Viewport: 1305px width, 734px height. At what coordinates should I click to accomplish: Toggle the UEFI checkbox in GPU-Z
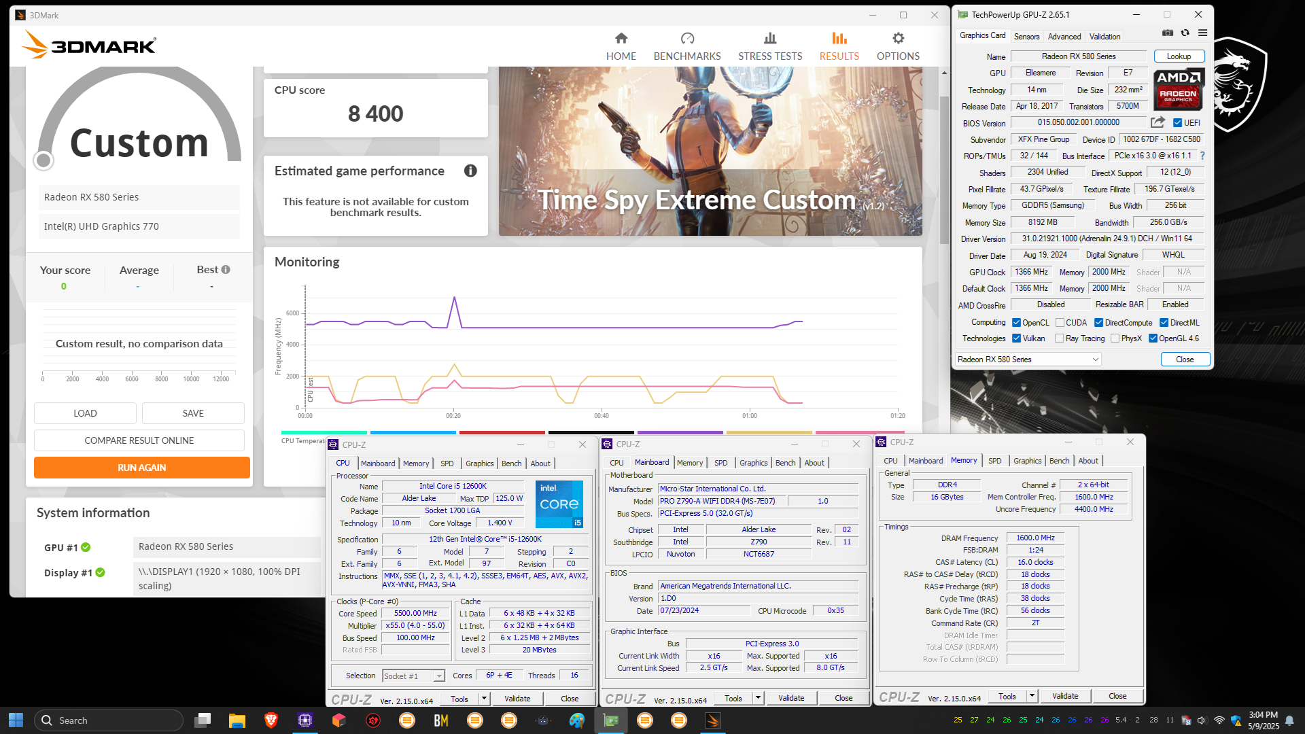(x=1177, y=123)
